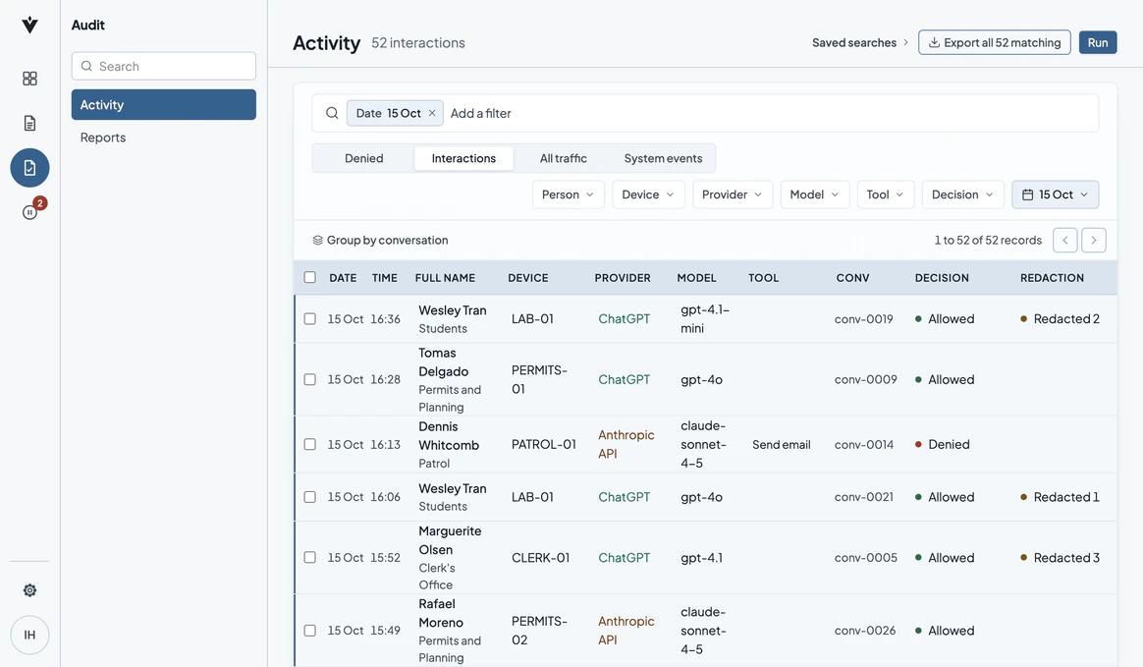Click Anthropic API in Rafael Moreno row

click(x=626, y=631)
